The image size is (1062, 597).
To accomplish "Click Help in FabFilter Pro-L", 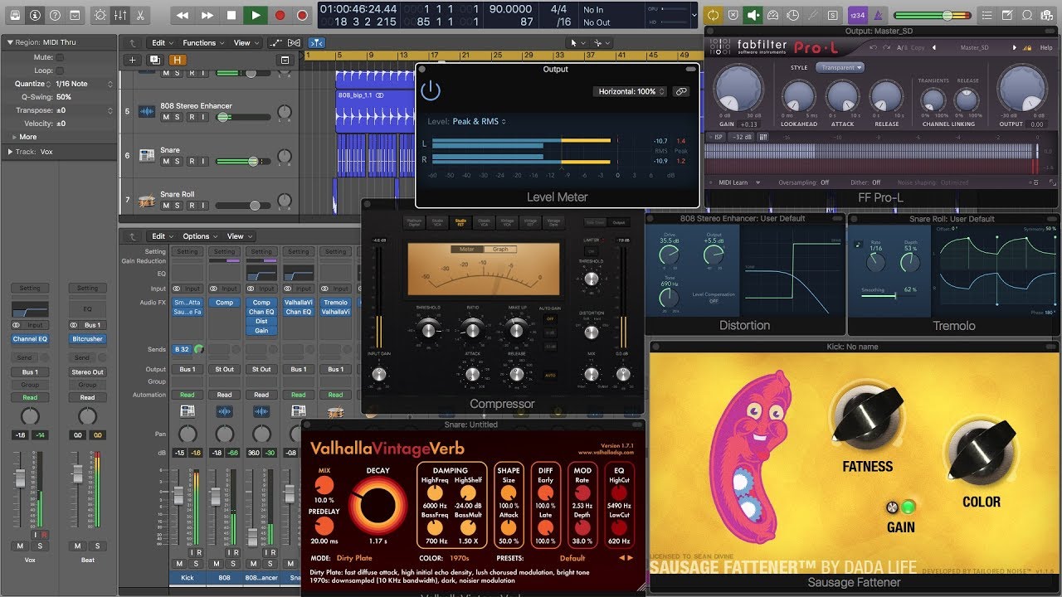I will pos(1046,48).
